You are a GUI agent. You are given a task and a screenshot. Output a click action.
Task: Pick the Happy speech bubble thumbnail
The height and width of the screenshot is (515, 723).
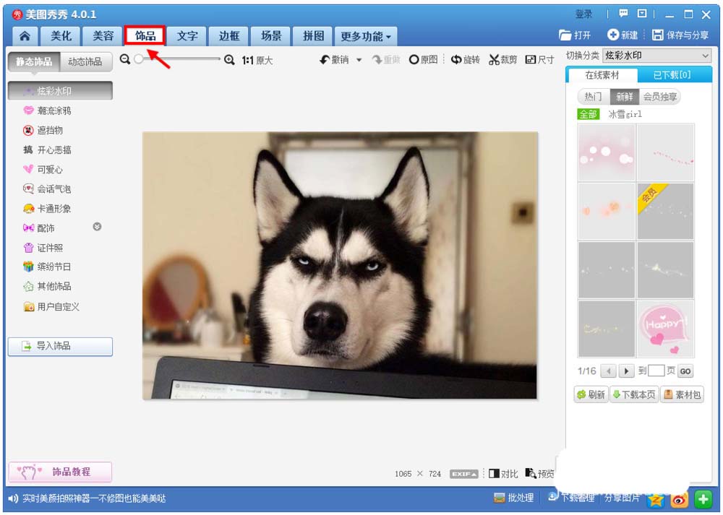(x=665, y=329)
